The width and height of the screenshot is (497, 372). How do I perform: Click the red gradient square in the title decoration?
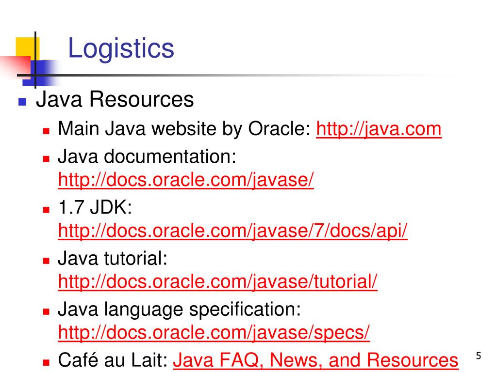[x=15, y=66]
